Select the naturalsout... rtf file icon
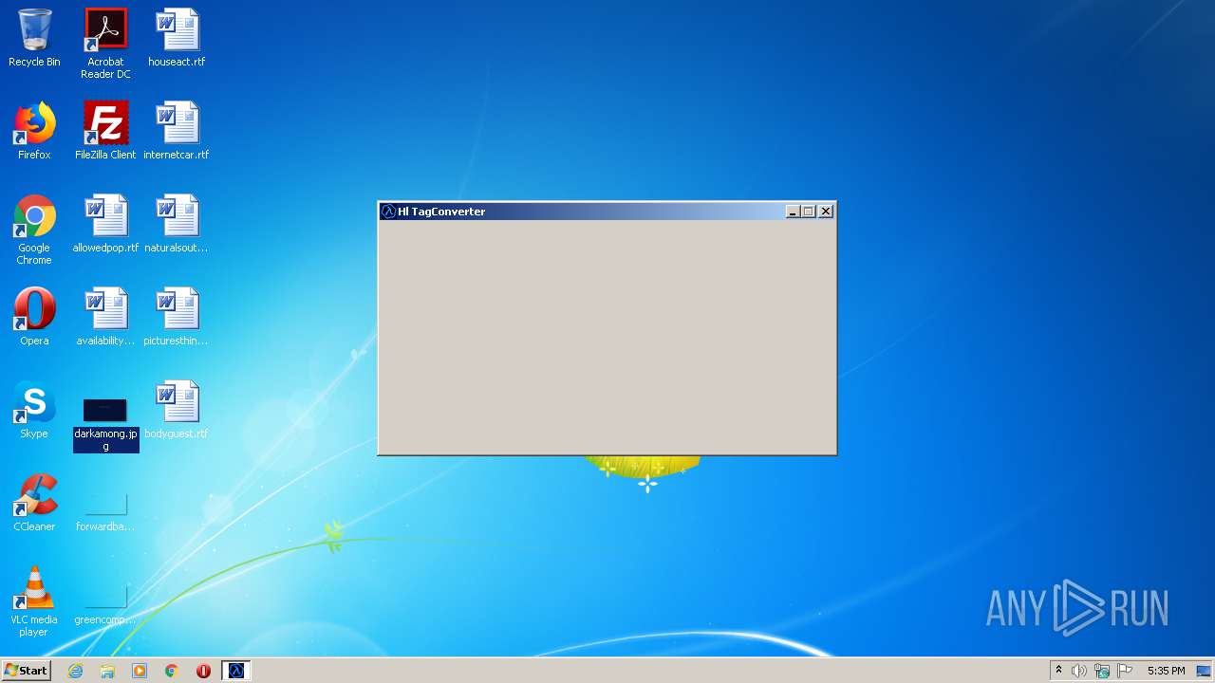Screen dimensions: 1215x683 pyautogui.click(x=177, y=224)
